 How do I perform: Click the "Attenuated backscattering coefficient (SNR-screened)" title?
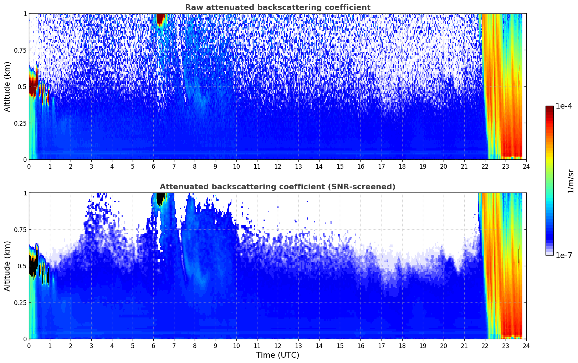(277, 187)
